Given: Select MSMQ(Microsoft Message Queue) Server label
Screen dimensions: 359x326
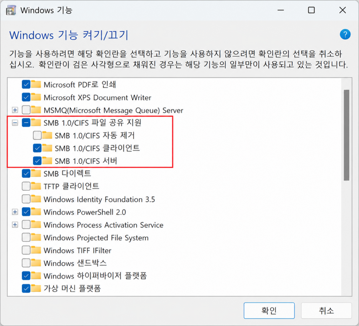Looking at the screenshot, I should point(113,110).
